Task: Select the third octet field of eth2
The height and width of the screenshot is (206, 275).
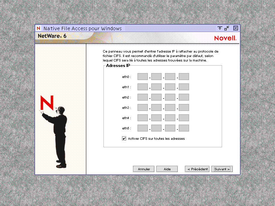Action: [170, 97]
